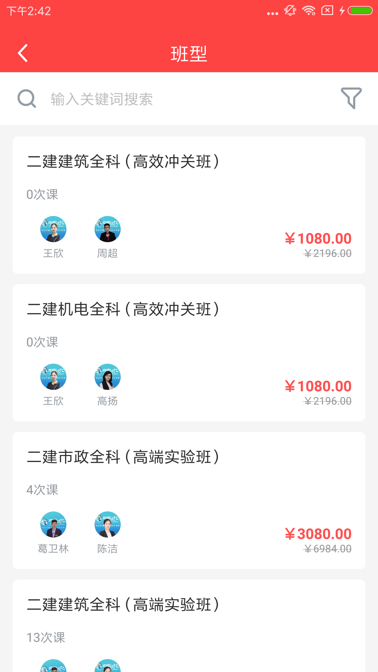378x672 pixels.
Task: Tap the back arrow icon
Action: click(x=23, y=53)
